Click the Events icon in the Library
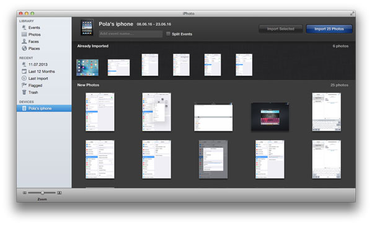 24,27
